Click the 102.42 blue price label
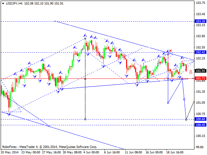Screen dimensions: 207x155 tap(201, 52)
